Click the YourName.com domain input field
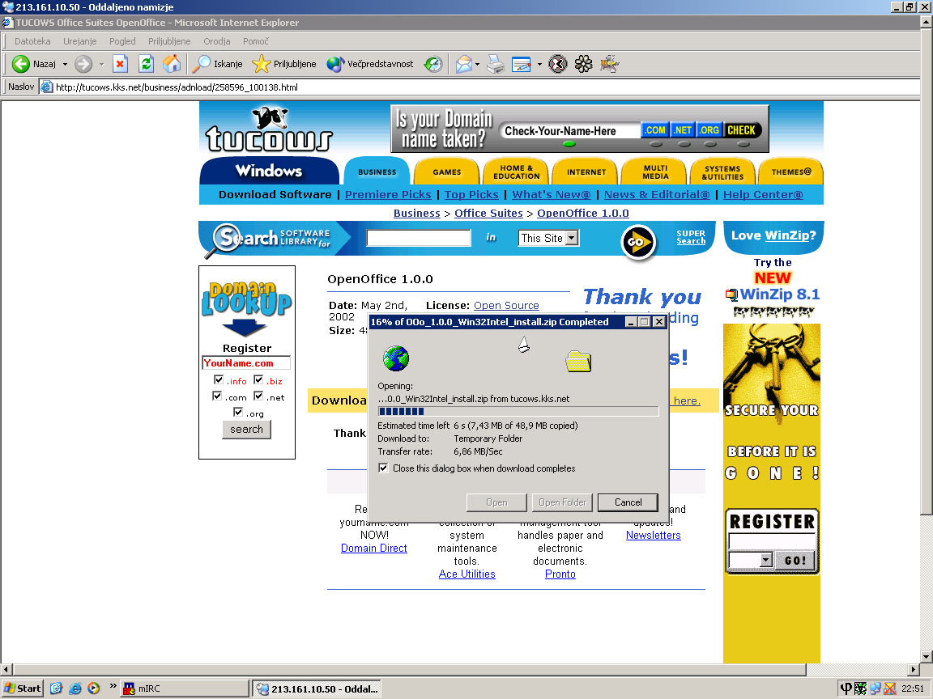The image size is (933, 699). [245, 363]
